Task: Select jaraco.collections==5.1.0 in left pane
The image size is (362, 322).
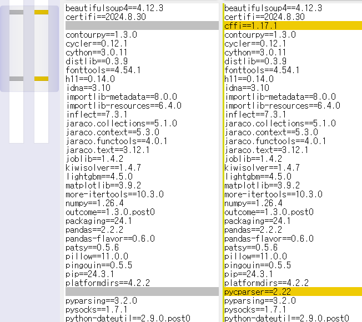Action: click(122, 124)
